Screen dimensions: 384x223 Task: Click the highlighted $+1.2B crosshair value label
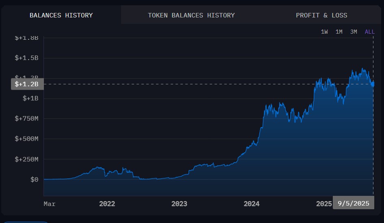[x=27, y=84]
